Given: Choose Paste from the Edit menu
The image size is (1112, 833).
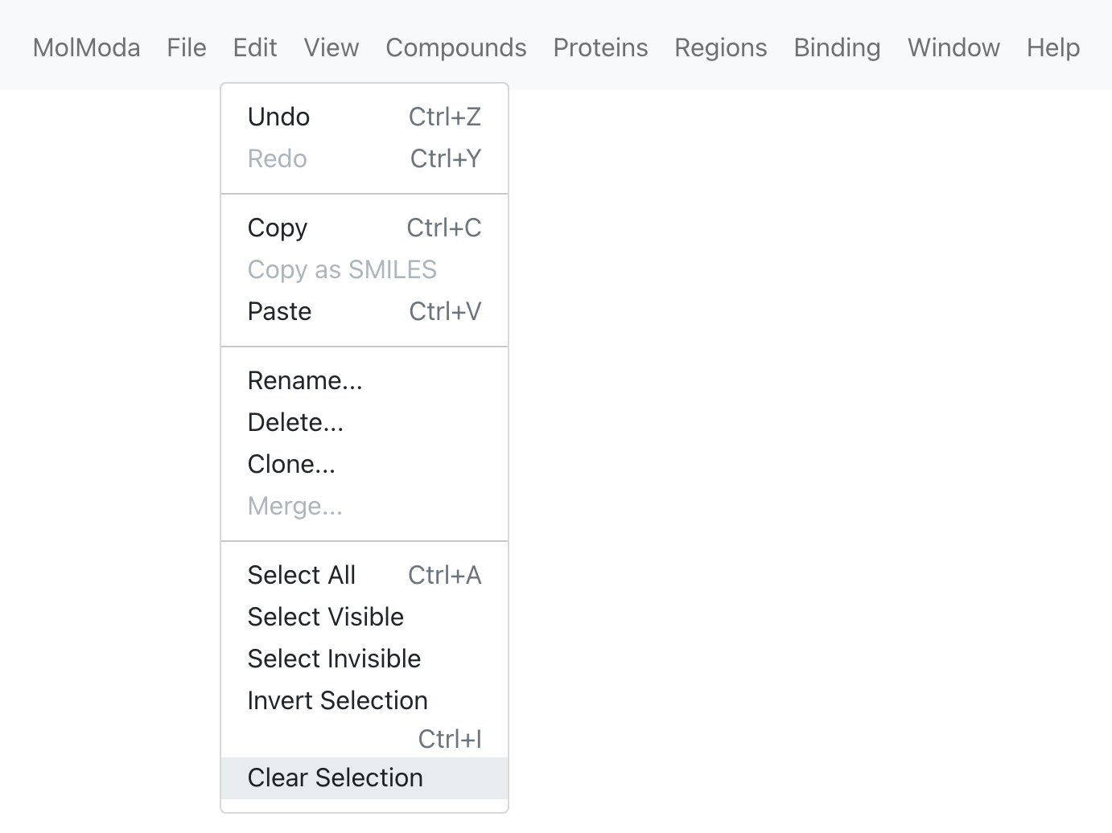Looking at the screenshot, I should [x=364, y=311].
